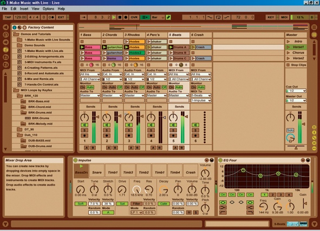Toggle the Soft switch in Impulse
Image resolution: width=320 pixels, height=231 pixels.
pyautogui.click(x=81, y=203)
